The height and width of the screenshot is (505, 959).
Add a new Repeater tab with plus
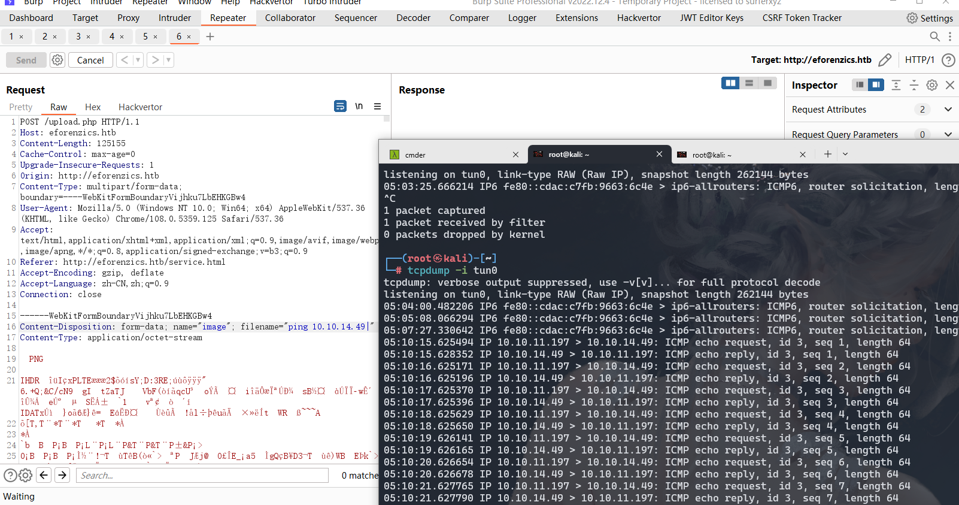coord(210,37)
